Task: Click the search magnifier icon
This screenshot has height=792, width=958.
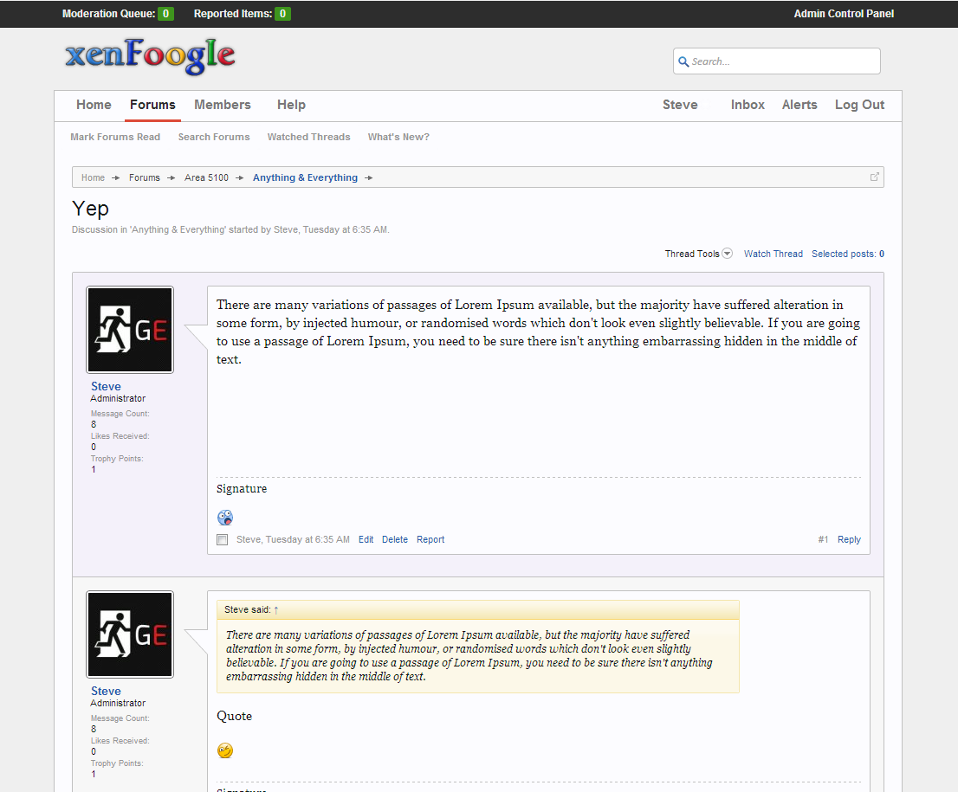Action: click(x=683, y=61)
